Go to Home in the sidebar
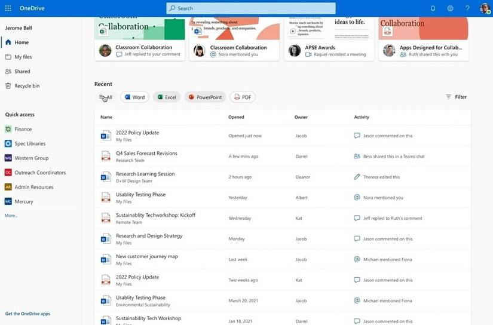The width and height of the screenshot is (493, 325). click(22, 42)
